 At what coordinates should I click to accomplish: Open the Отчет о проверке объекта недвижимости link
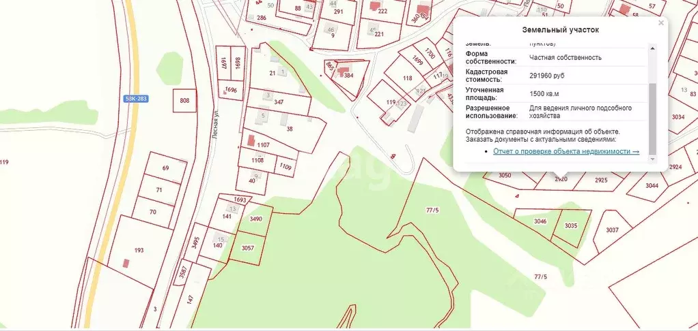tap(566, 151)
